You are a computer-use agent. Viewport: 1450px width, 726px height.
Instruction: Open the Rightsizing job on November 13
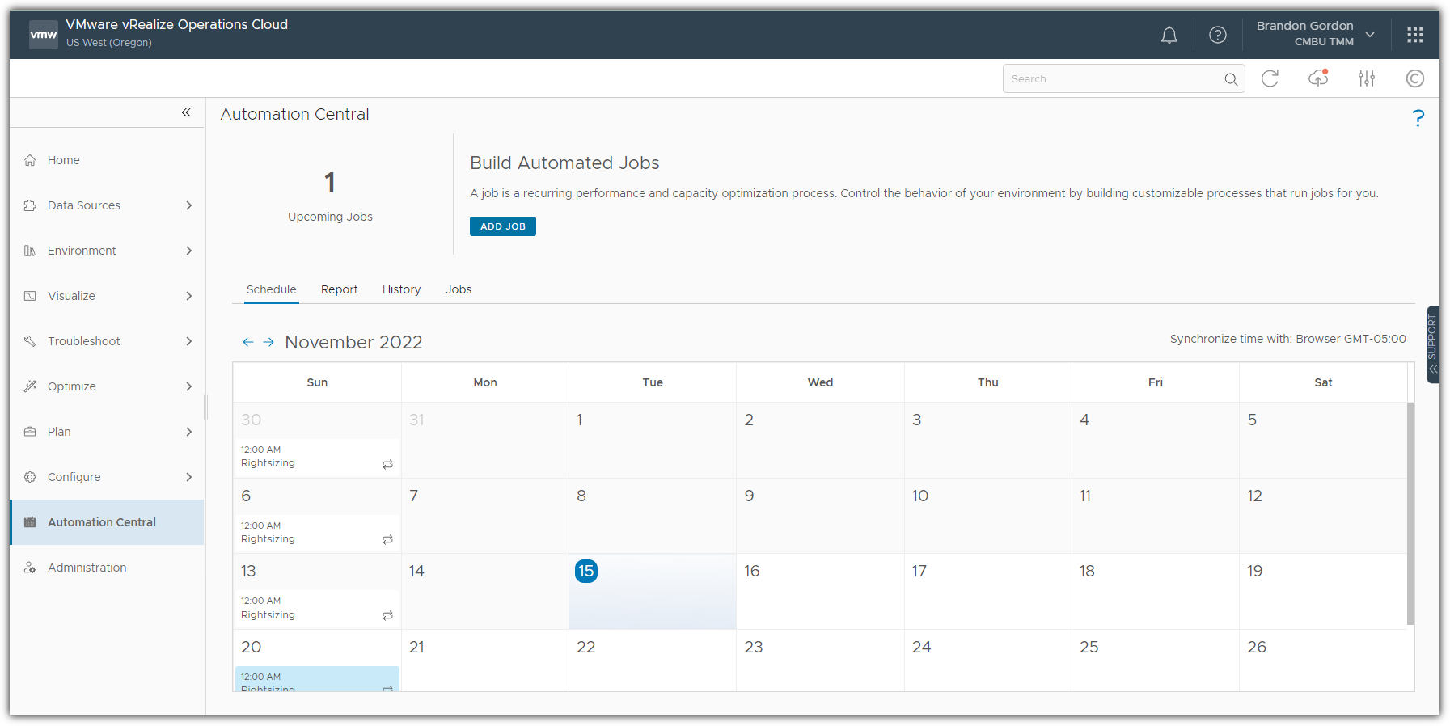pyautogui.click(x=317, y=608)
